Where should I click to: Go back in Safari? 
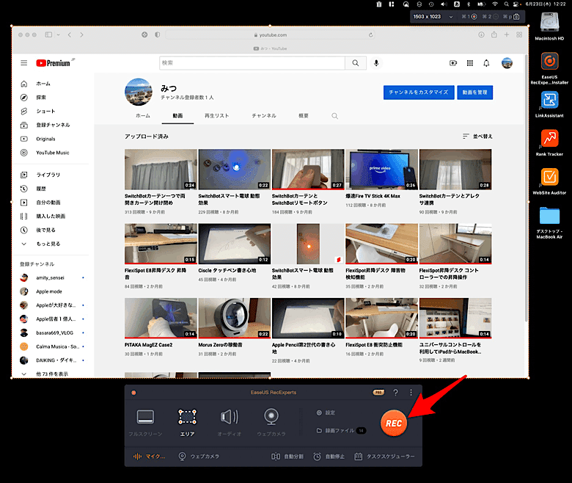pyautogui.click(x=70, y=34)
